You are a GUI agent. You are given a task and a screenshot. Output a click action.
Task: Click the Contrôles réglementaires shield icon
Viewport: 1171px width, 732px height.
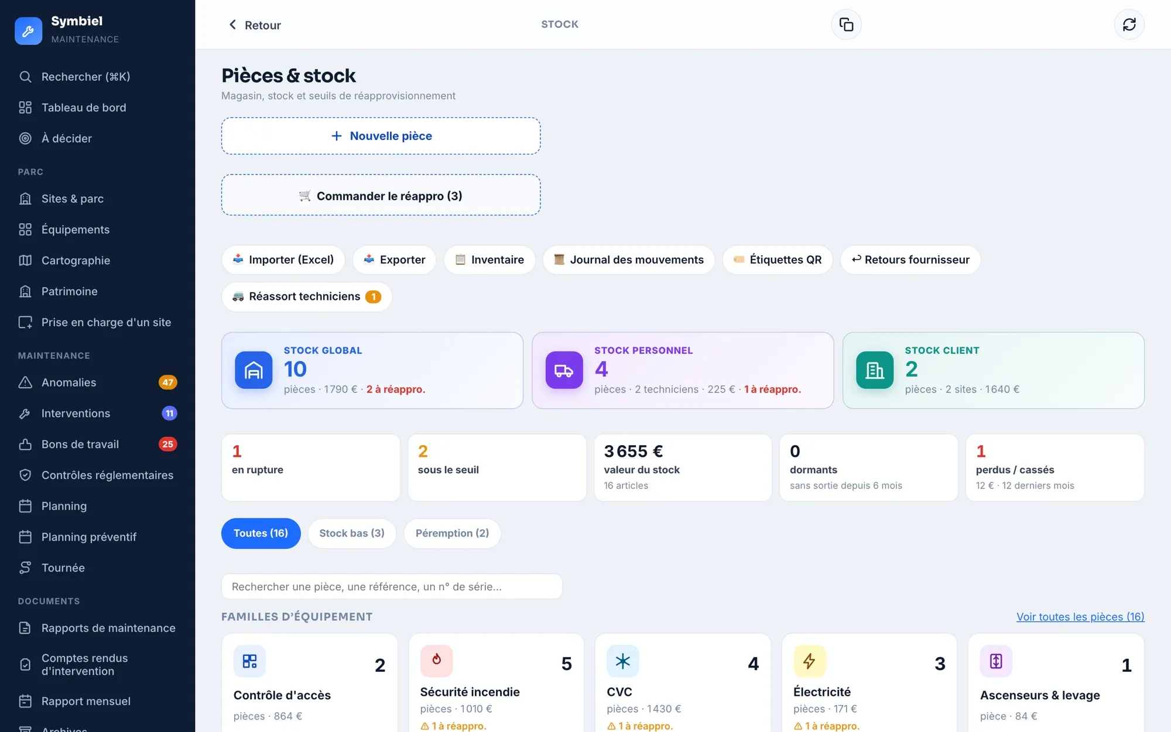pos(25,476)
